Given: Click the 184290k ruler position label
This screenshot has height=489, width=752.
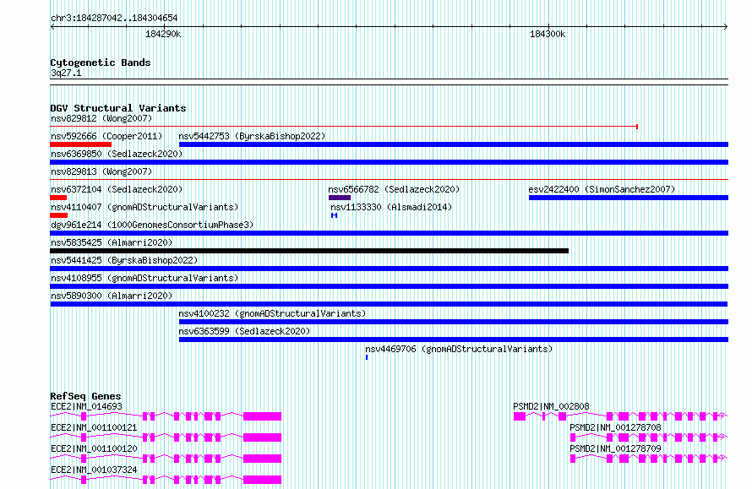Looking at the screenshot, I should [163, 34].
